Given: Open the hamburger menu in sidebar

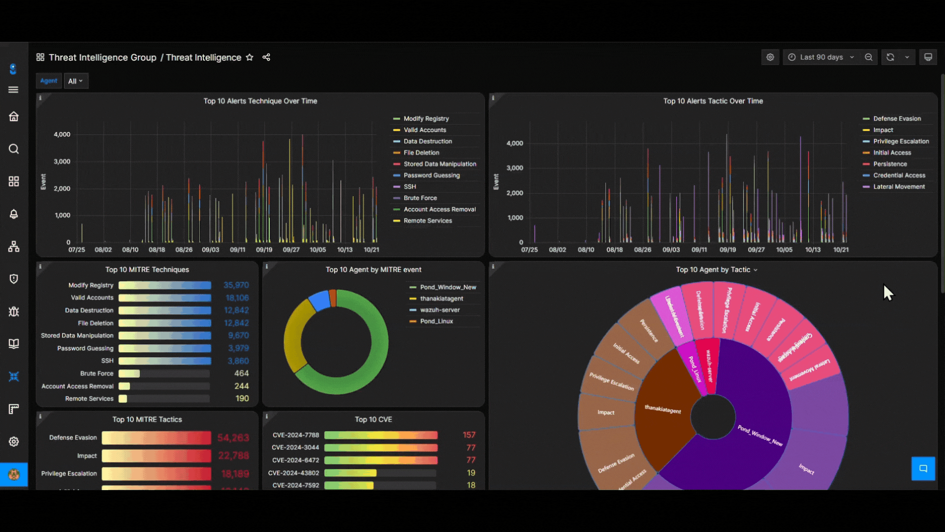Looking at the screenshot, I should click(x=14, y=90).
